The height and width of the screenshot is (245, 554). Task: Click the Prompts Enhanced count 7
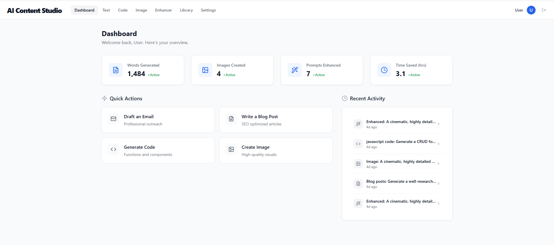(308, 74)
